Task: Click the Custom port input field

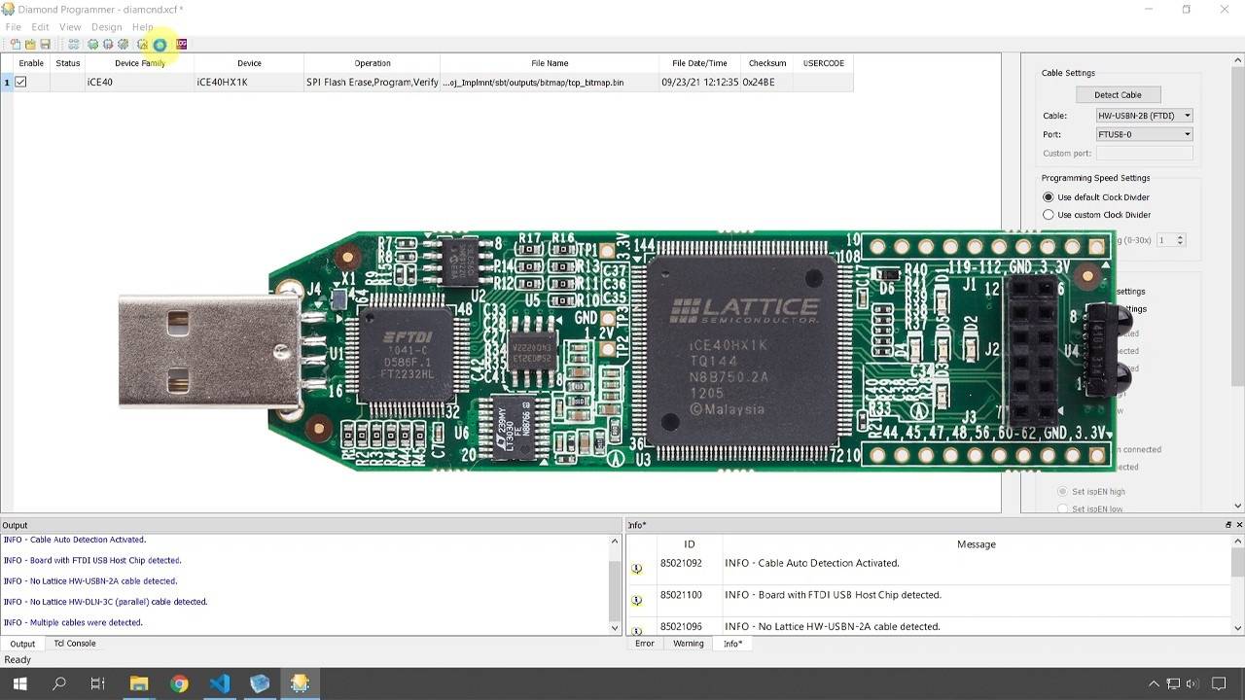Action: (1144, 154)
